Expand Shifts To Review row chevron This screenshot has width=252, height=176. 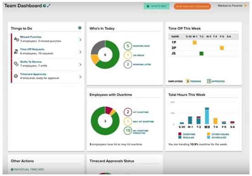(x=80, y=64)
